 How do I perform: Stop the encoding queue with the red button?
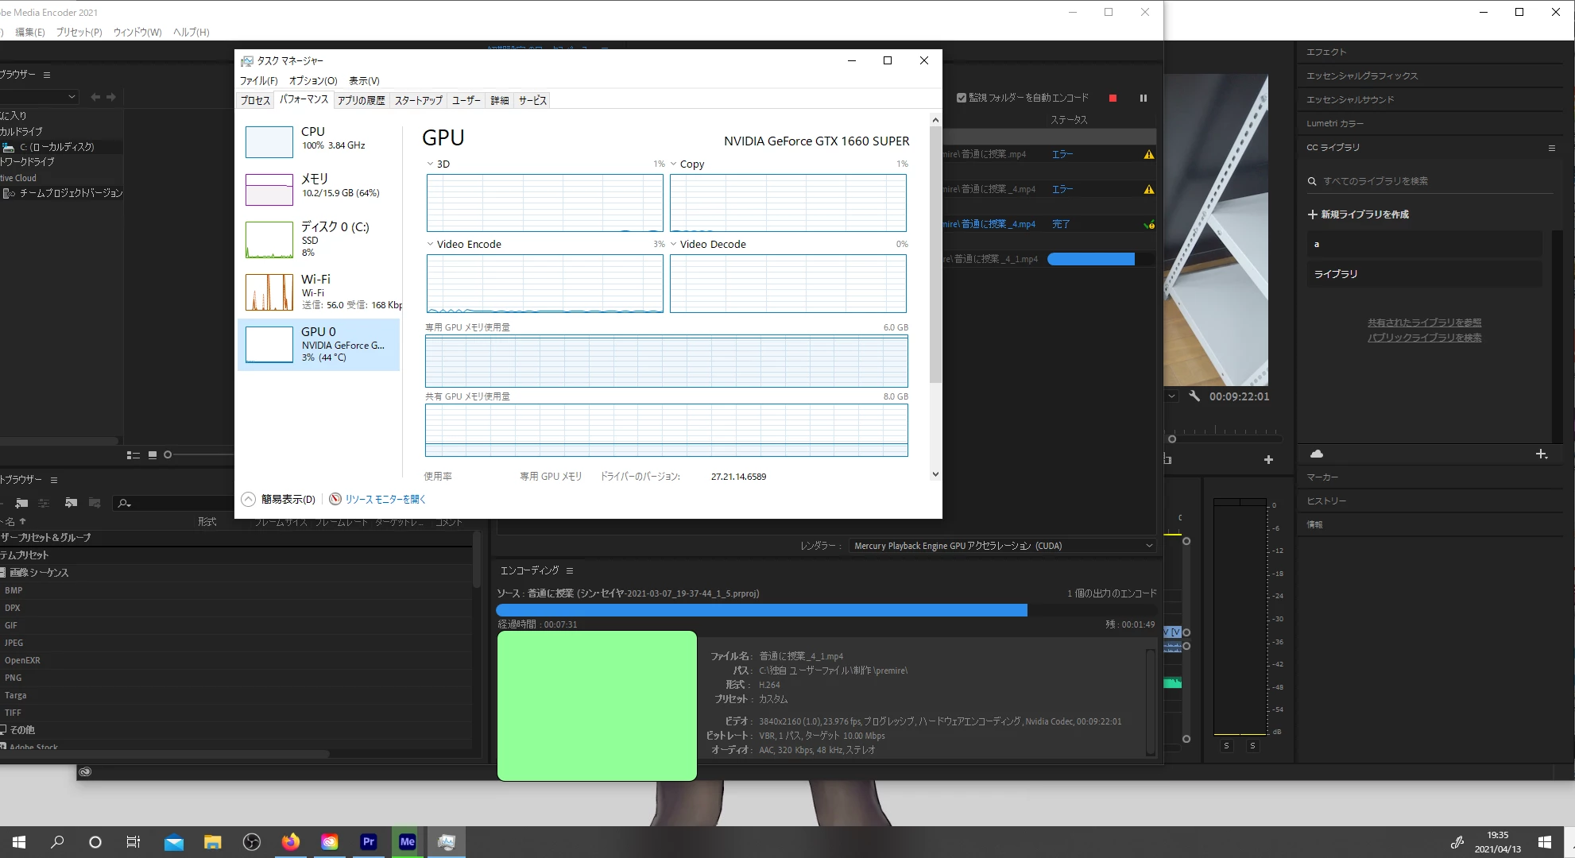pos(1113,98)
